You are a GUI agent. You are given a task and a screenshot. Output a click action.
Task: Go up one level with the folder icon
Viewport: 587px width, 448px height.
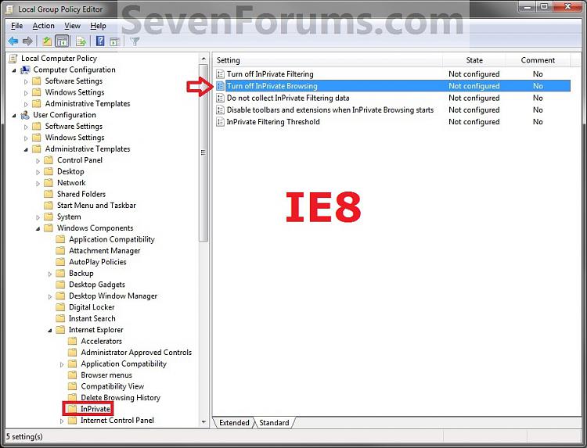click(x=47, y=41)
